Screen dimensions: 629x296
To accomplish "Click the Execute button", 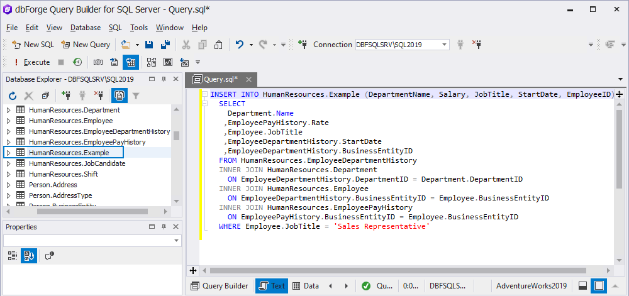I will pos(31,62).
